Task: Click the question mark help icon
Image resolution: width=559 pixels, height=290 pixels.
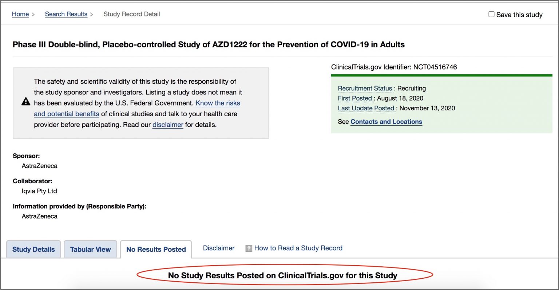Action: pos(249,248)
